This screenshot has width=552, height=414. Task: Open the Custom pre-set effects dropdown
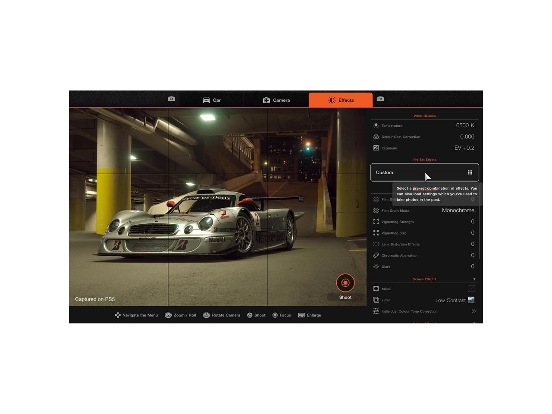click(424, 172)
